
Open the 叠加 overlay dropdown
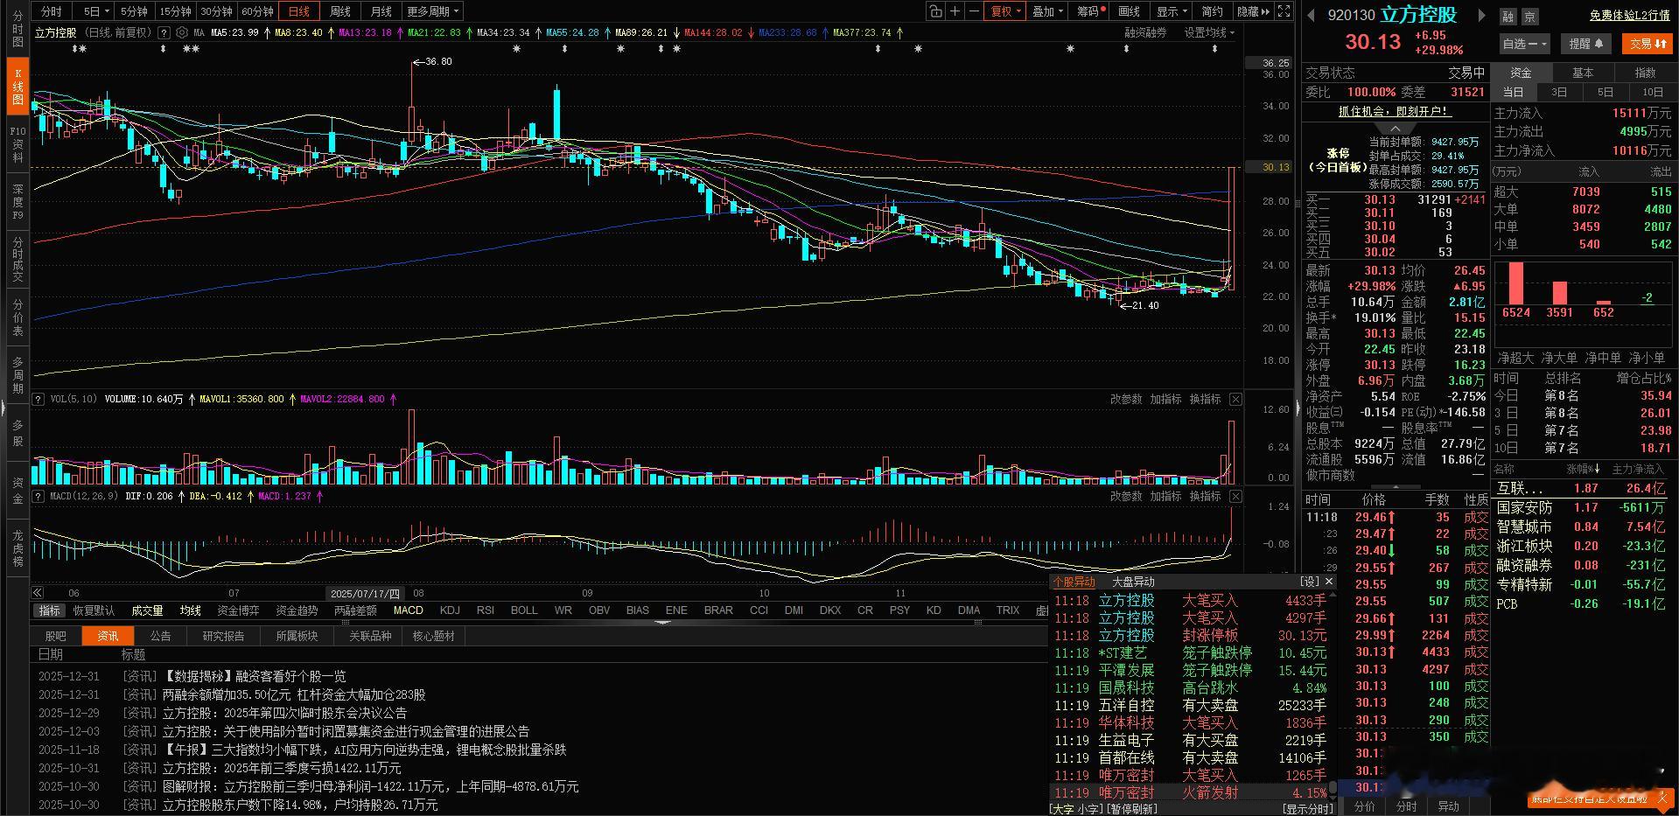pos(1047,11)
